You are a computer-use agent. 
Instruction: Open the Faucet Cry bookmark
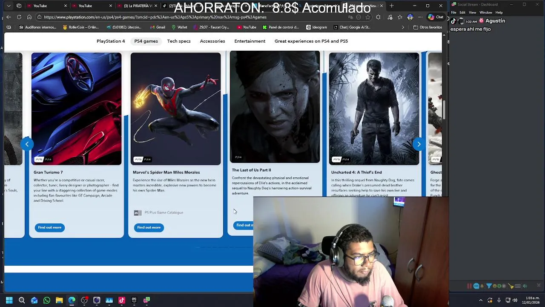coord(211,27)
